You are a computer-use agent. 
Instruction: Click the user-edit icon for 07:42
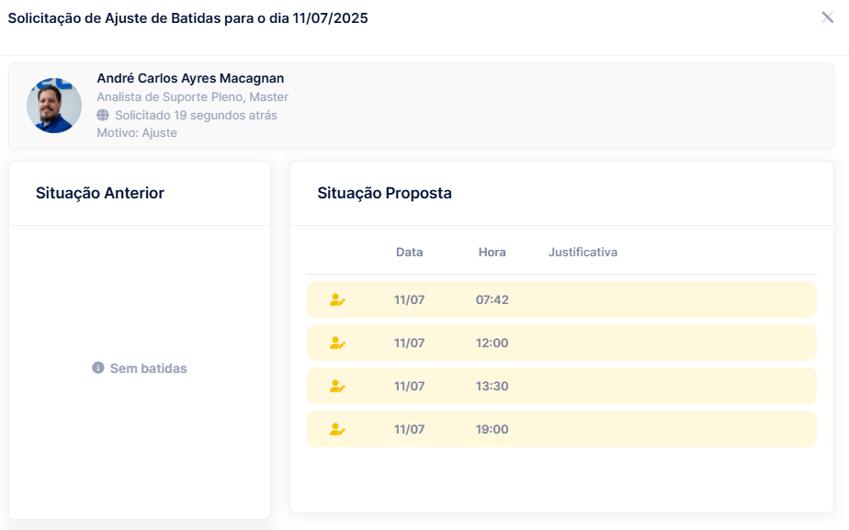337,299
